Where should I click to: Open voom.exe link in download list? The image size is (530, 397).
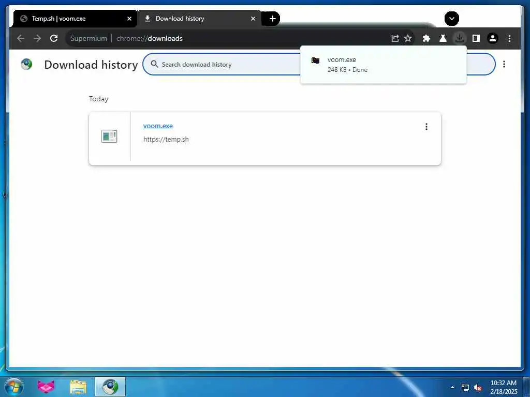[x=158, y=126]
